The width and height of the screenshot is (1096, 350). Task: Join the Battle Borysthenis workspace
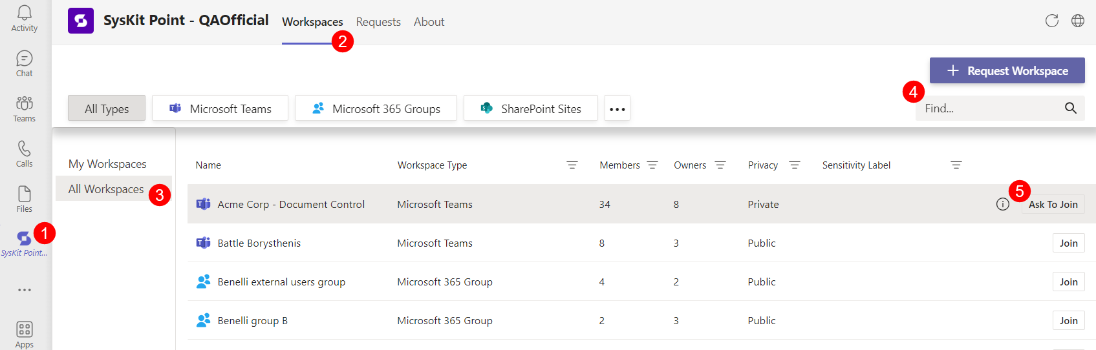(x=1068, y=243)
